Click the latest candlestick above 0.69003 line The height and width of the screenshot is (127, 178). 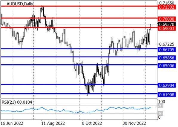[151, 27]
